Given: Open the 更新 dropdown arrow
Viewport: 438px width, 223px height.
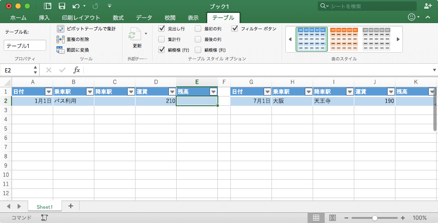Looking at the screenshot, I should (x=146, y=34).
